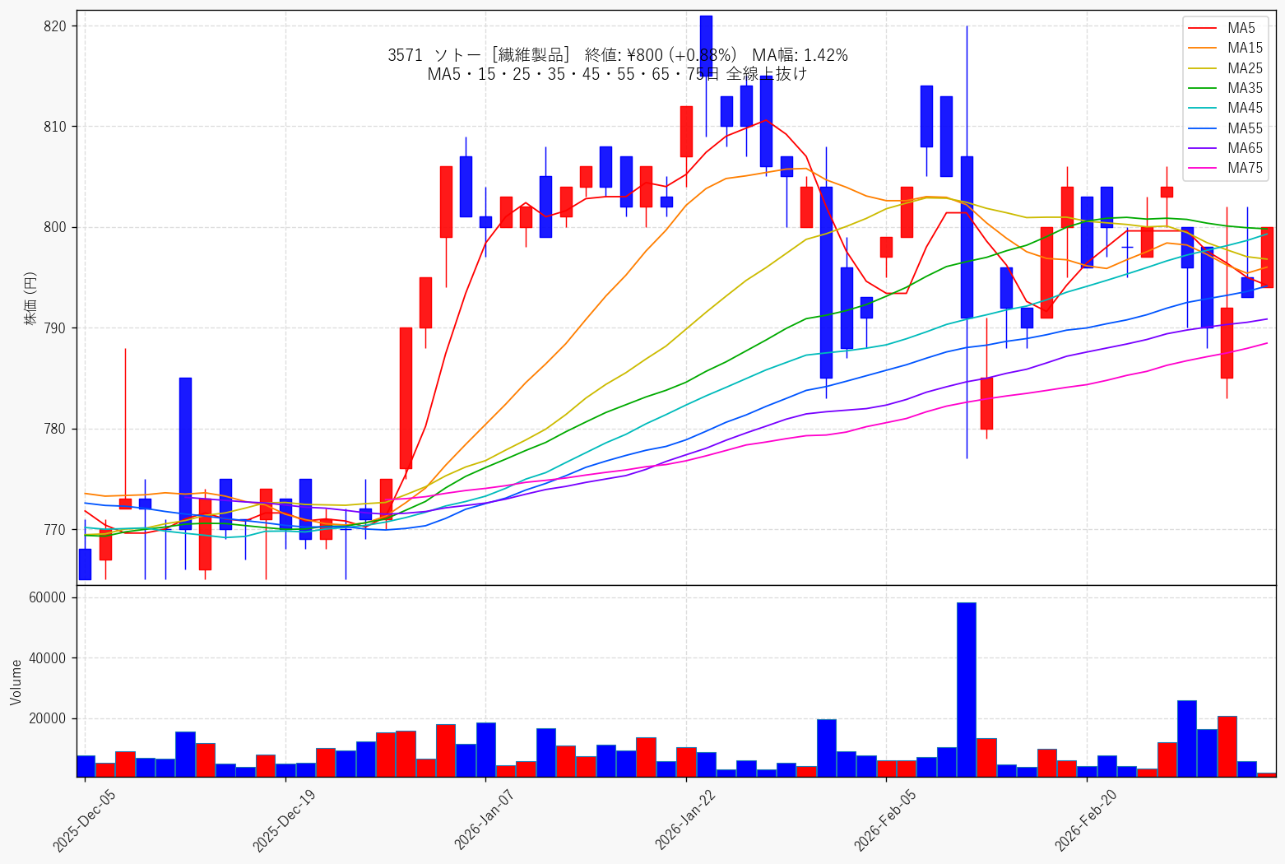This screenshot has width=1285, height=864.
Task: Click the MA45 legend entry
Action: click(1225, 108)
